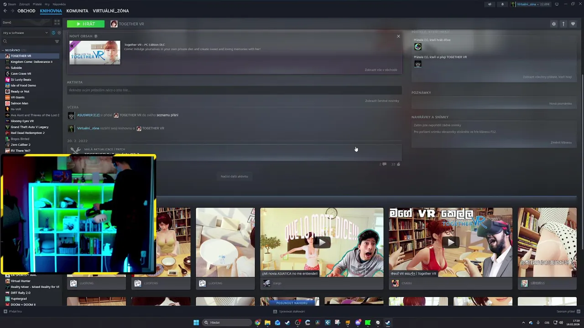Switch to the KNIHOVNA library tab
The image size is (584, 328).
click(x=51, y=10)
